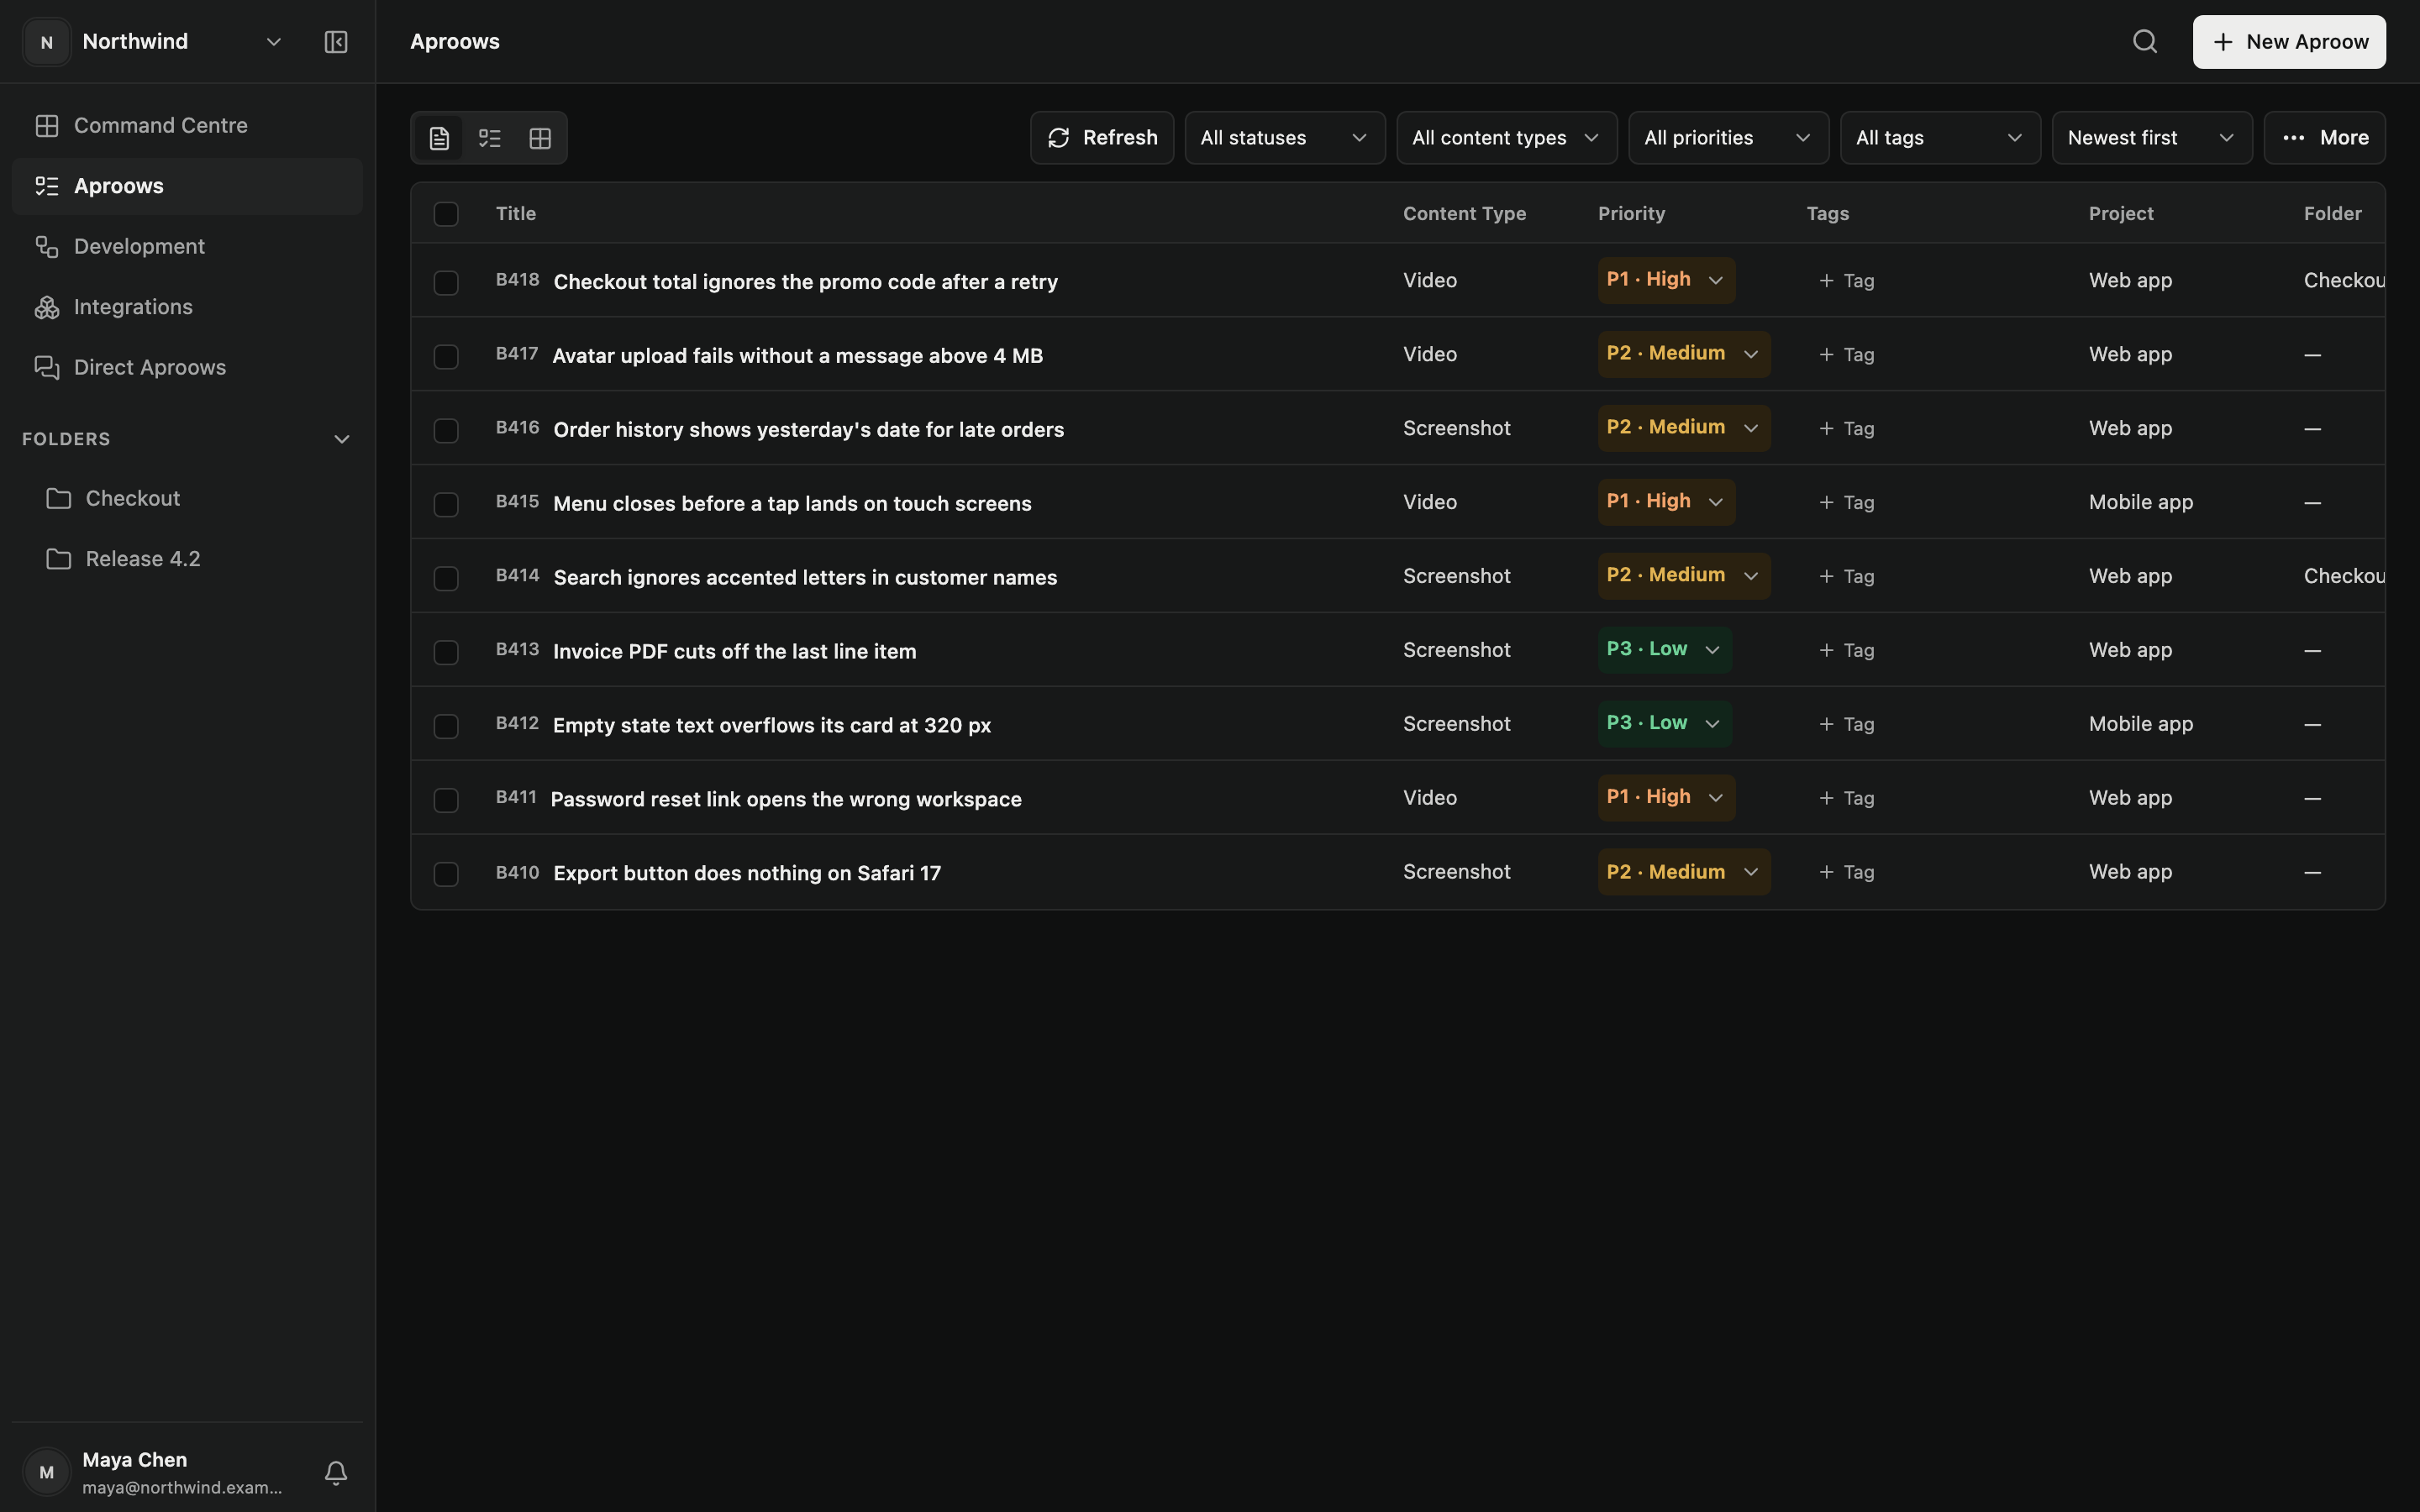Screen dimensions: 2420x1512
Task: Open the More options button
Action: (x=2325, y=138)
